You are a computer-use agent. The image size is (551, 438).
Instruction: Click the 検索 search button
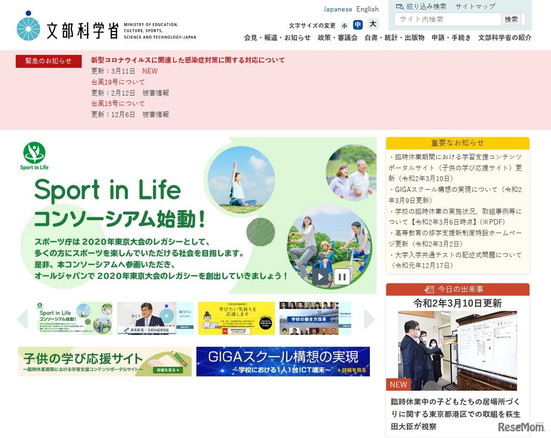(511, 20)
